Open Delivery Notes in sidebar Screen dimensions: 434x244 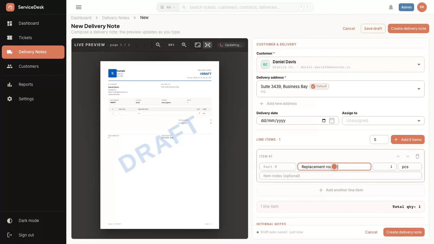[33, 52]
